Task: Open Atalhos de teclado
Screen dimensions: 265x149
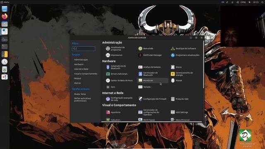Action: pyautogui.click(x=149, y=67)
